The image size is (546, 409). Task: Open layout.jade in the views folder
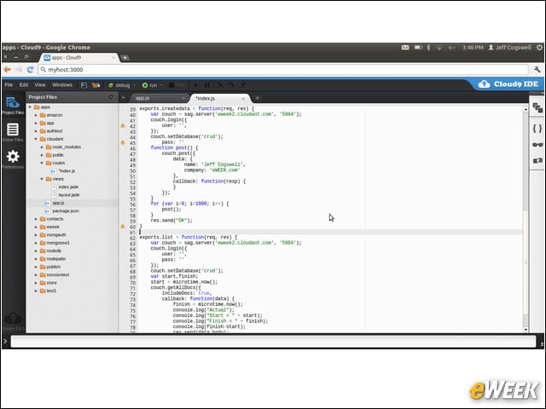click(68, 195)
